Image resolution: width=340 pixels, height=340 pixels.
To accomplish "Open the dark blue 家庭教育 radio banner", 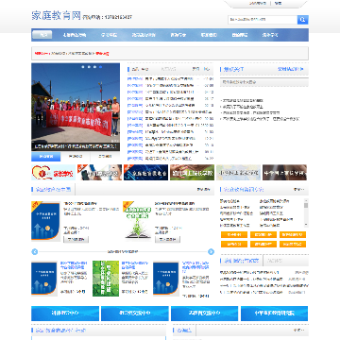I will click(145, 173).
